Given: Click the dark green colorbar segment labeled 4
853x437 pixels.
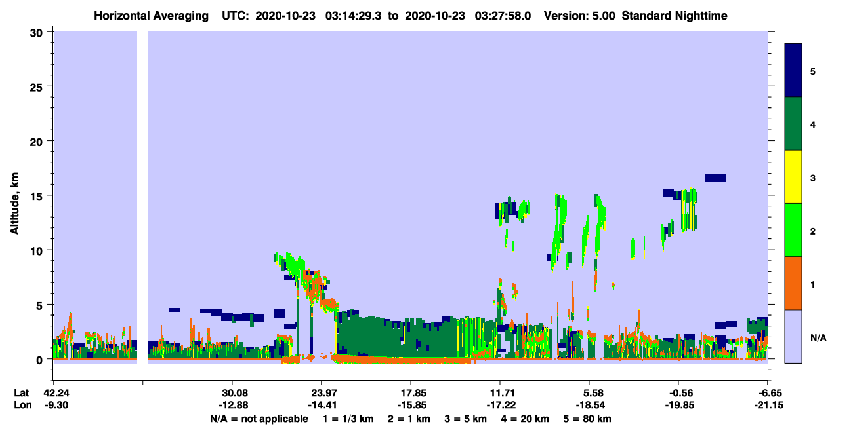Looking at the screenshot, I should click(x=793, y=124).
